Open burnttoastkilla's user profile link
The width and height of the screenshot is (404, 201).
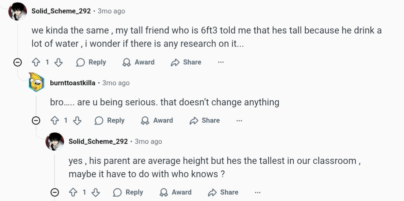coord(72,83)
